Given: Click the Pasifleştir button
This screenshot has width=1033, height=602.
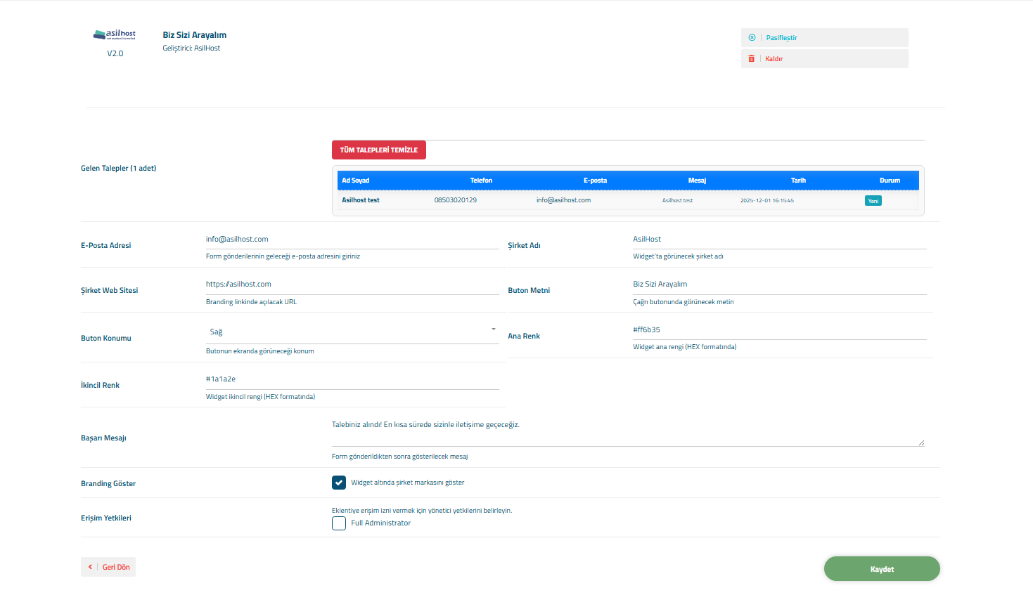Looking at the screenshot, I should (x=824, y=38).
